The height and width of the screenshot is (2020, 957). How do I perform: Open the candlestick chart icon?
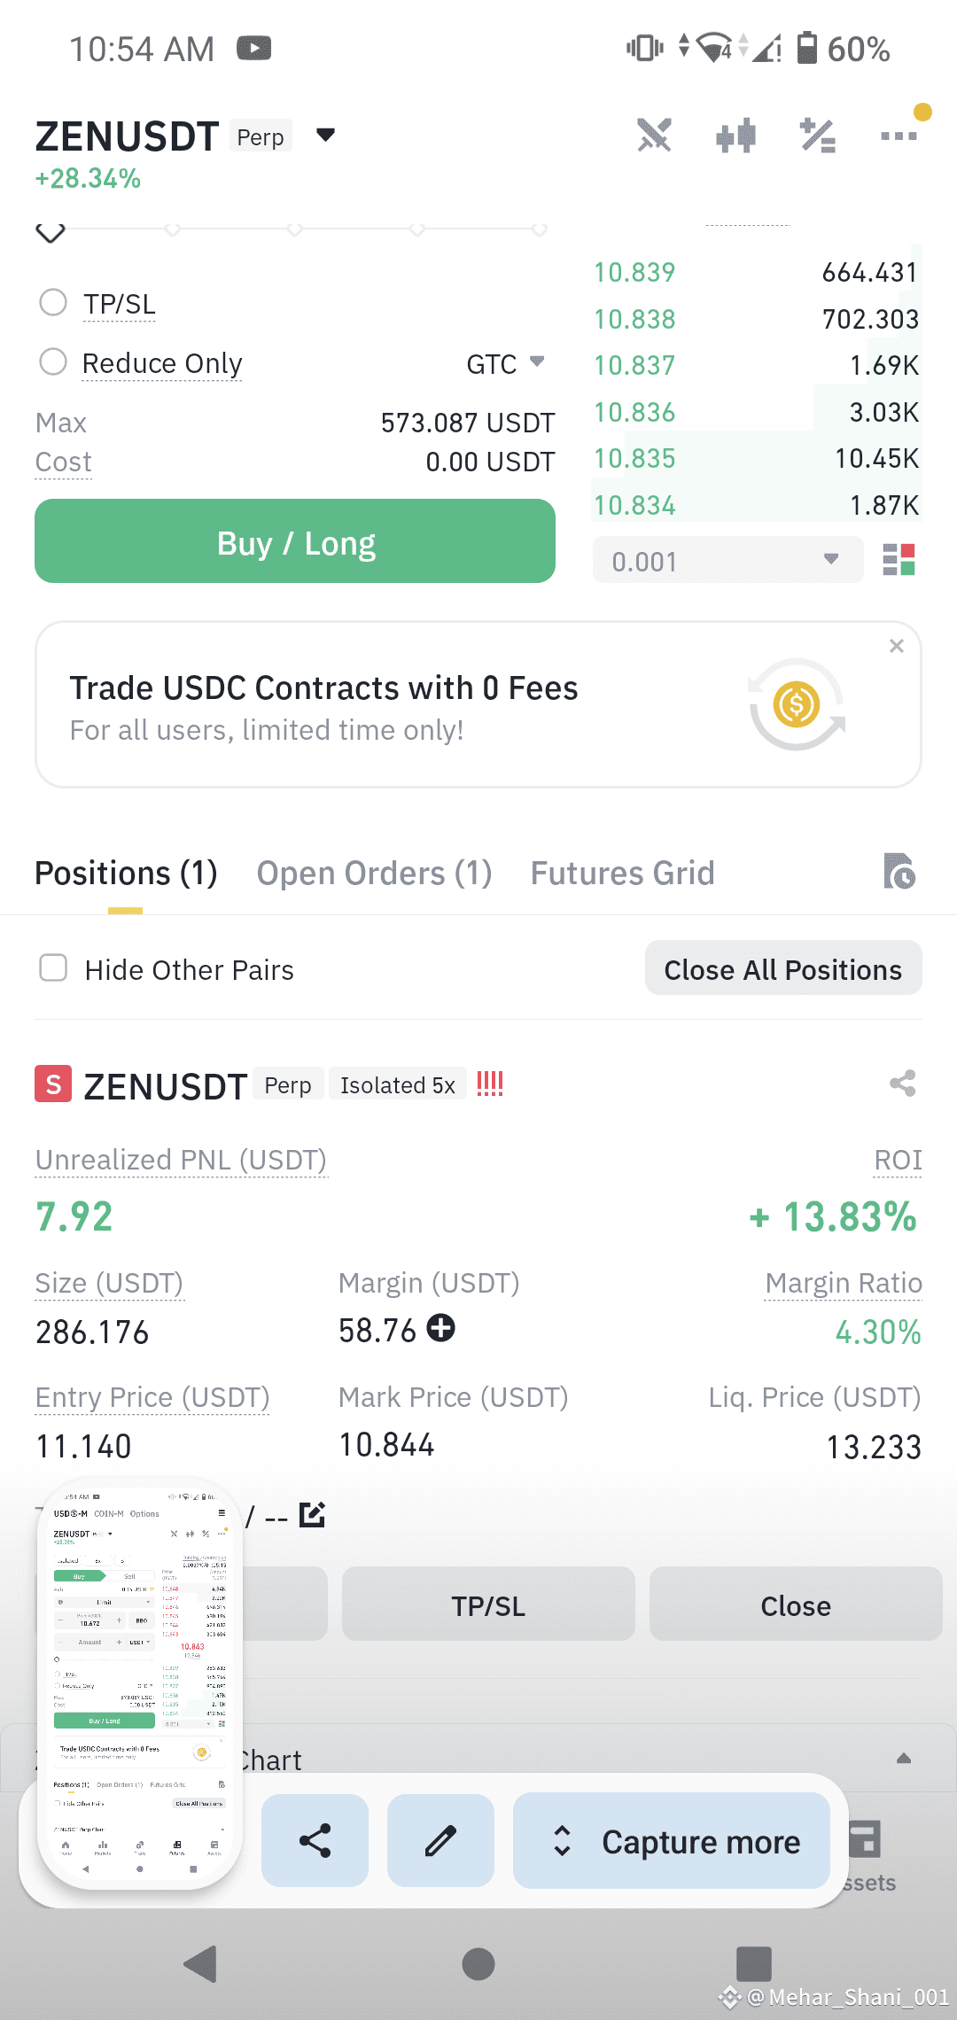click(x=735, y=136)
